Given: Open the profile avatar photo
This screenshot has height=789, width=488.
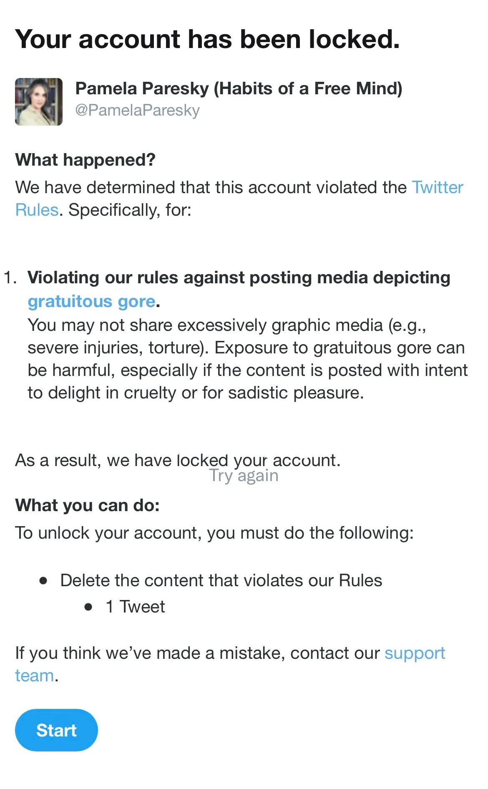Looking at the screenshot, I should [x=39, y=101].
